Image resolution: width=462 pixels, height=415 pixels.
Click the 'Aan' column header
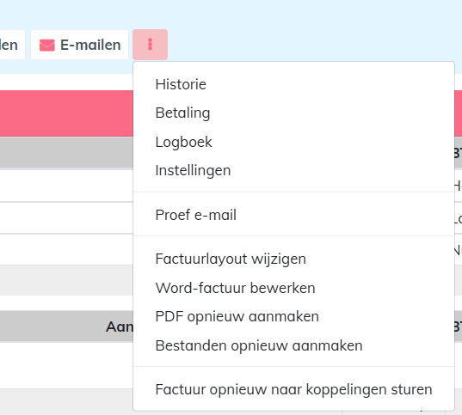point(120,327)
